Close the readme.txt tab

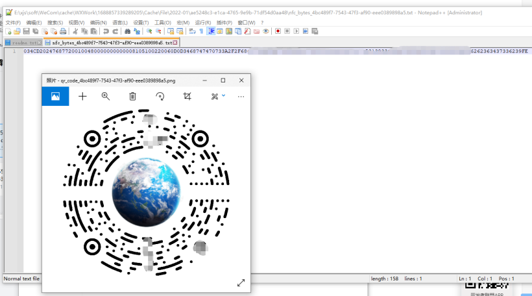point(40,43)
